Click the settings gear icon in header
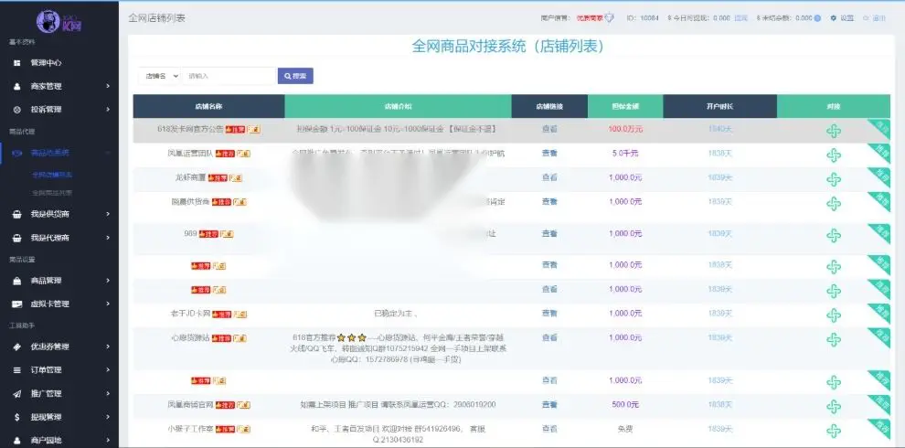This screenshot has height=448, width=905. point(833,18)
